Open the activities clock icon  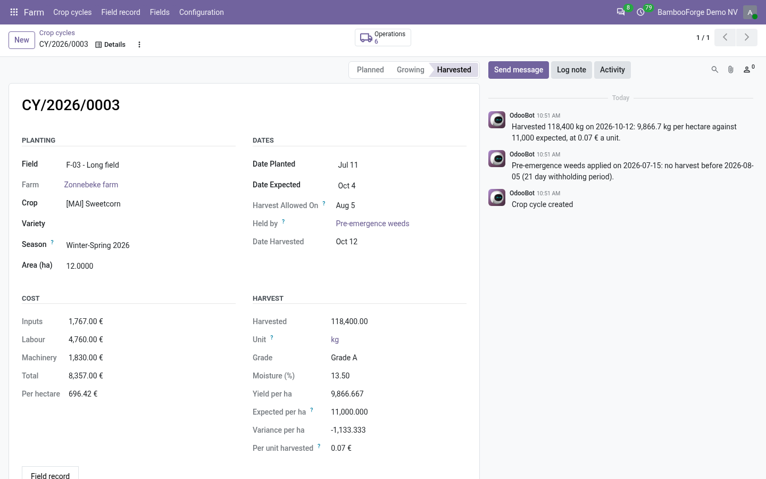[x=641, y=12]
